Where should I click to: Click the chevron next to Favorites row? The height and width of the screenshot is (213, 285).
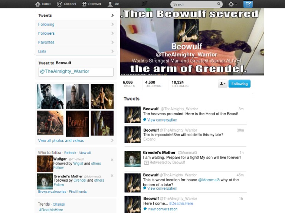[112, 42]
